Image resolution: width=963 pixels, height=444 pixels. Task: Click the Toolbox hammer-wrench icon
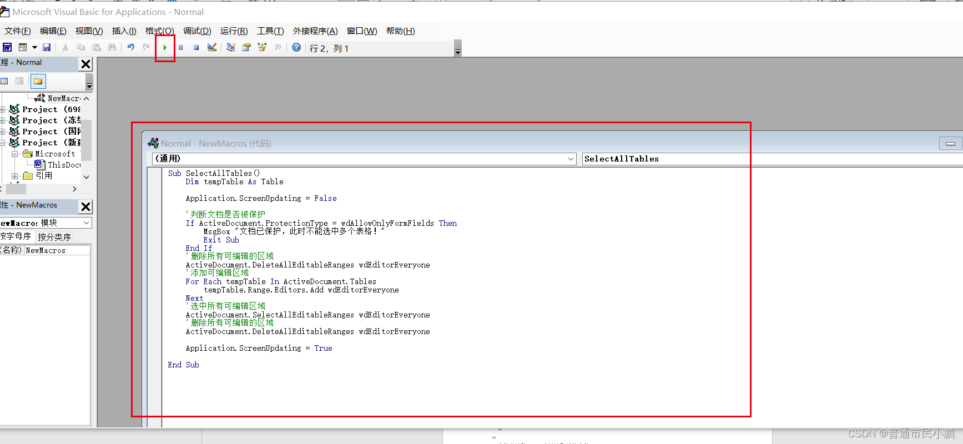point(278,48)
